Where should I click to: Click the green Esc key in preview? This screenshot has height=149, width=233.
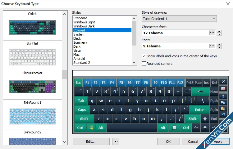78,83
